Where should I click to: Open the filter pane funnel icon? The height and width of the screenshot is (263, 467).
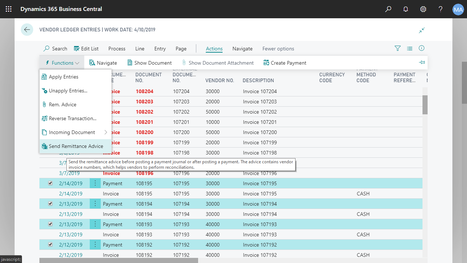(x=398, y=48)
